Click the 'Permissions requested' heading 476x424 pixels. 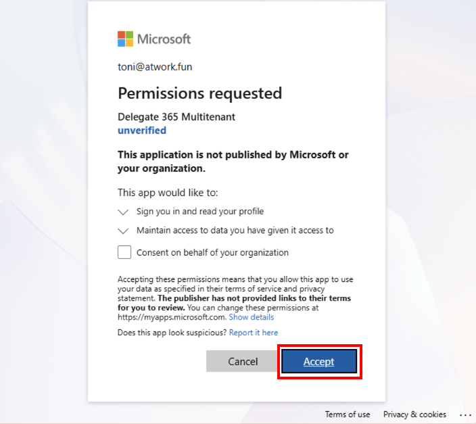coord(199,93)
